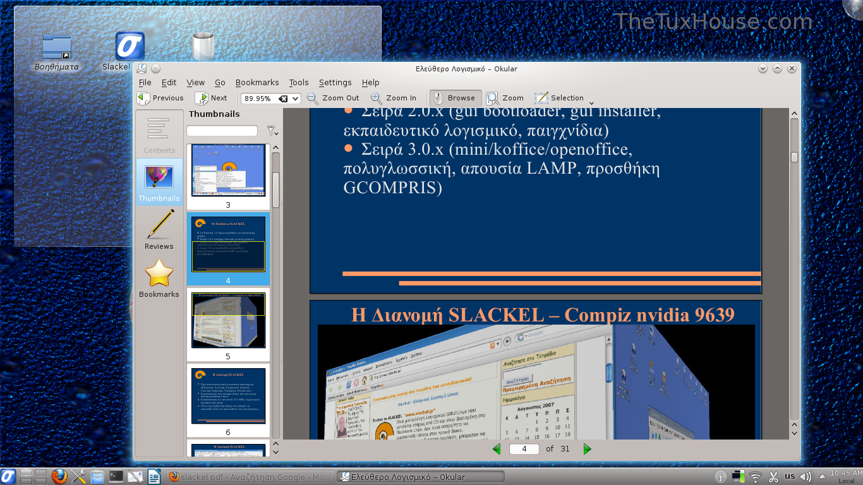Activate the Zoom selection tool
This screenshot has width=863, height=485.
click(505, 98)
